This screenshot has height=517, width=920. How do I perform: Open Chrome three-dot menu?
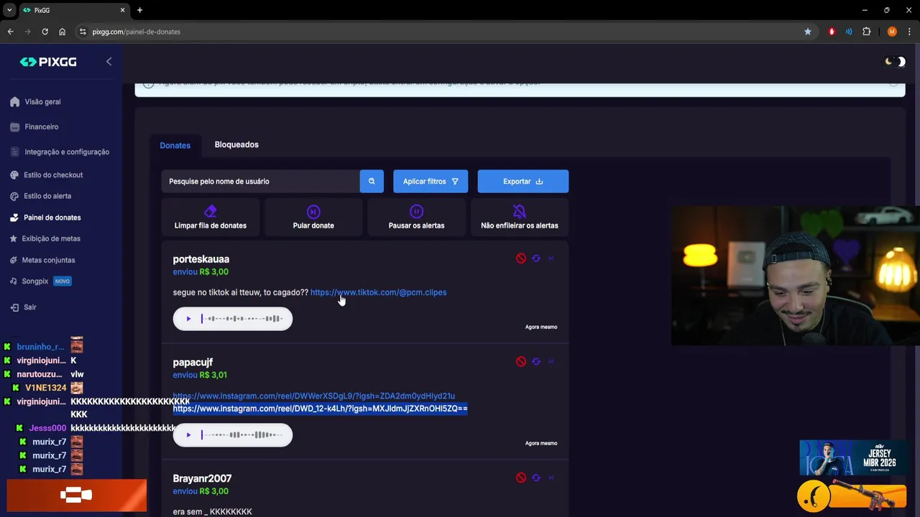point(909,32)
